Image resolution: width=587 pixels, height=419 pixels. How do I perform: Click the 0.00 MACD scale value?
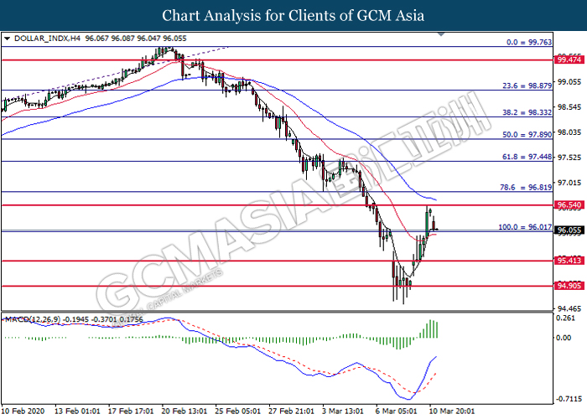[564, 338]
